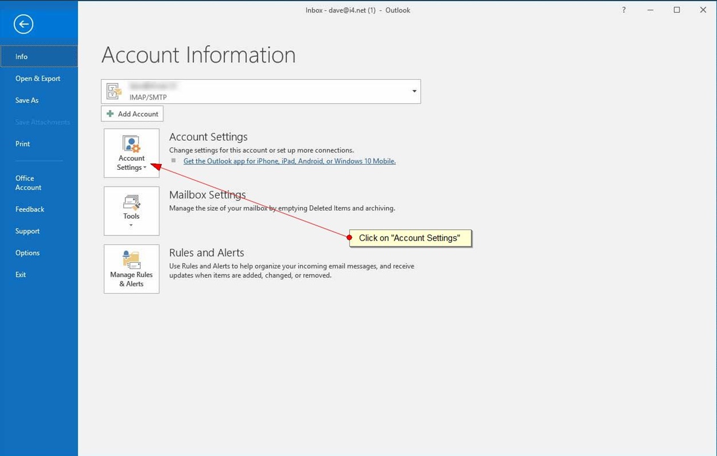Screen dimensions: 717x456
Task: Close the Outlook window
Action: (703, 10)
